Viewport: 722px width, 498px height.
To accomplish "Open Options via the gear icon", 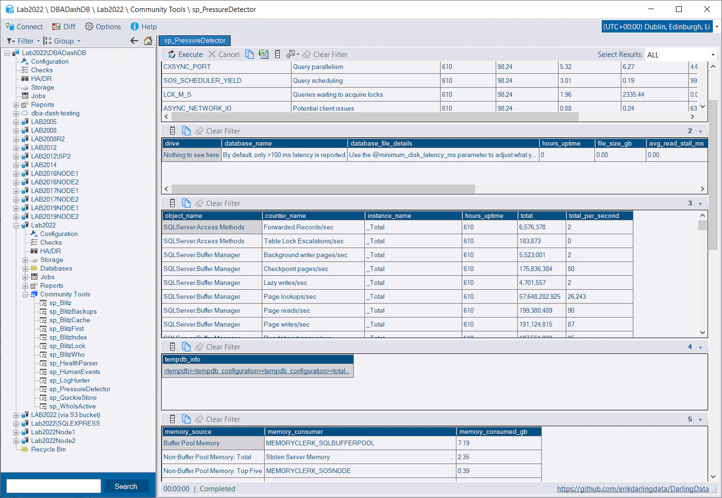I will click(89, 26).
